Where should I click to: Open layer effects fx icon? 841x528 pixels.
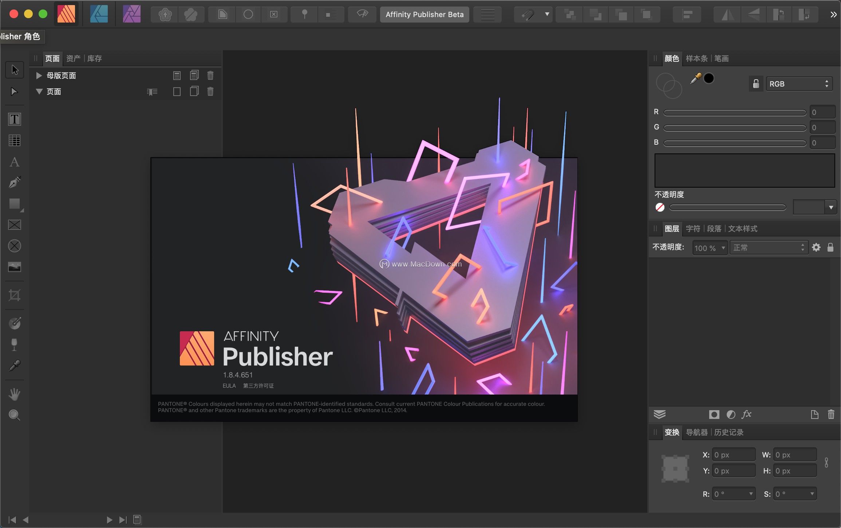coord(747,414)
